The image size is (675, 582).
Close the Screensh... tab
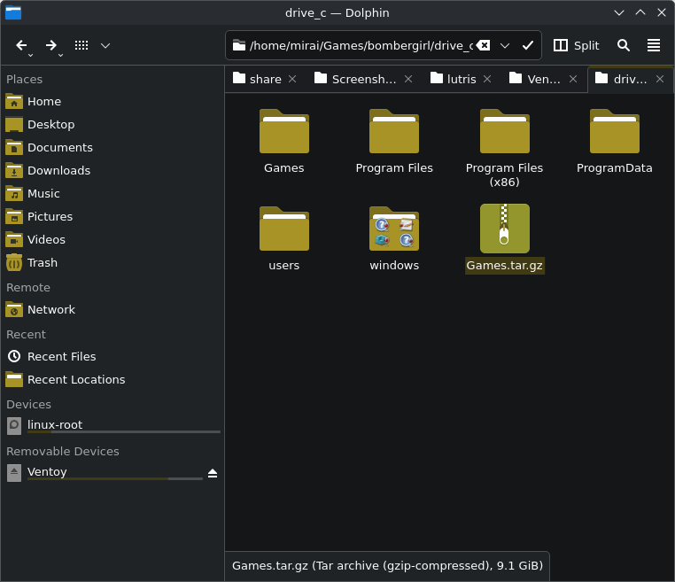click(x=408, y=79)
